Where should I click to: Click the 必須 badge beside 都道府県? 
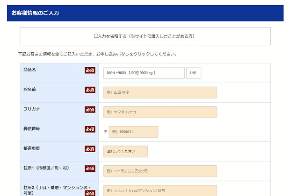pos(90,149)
